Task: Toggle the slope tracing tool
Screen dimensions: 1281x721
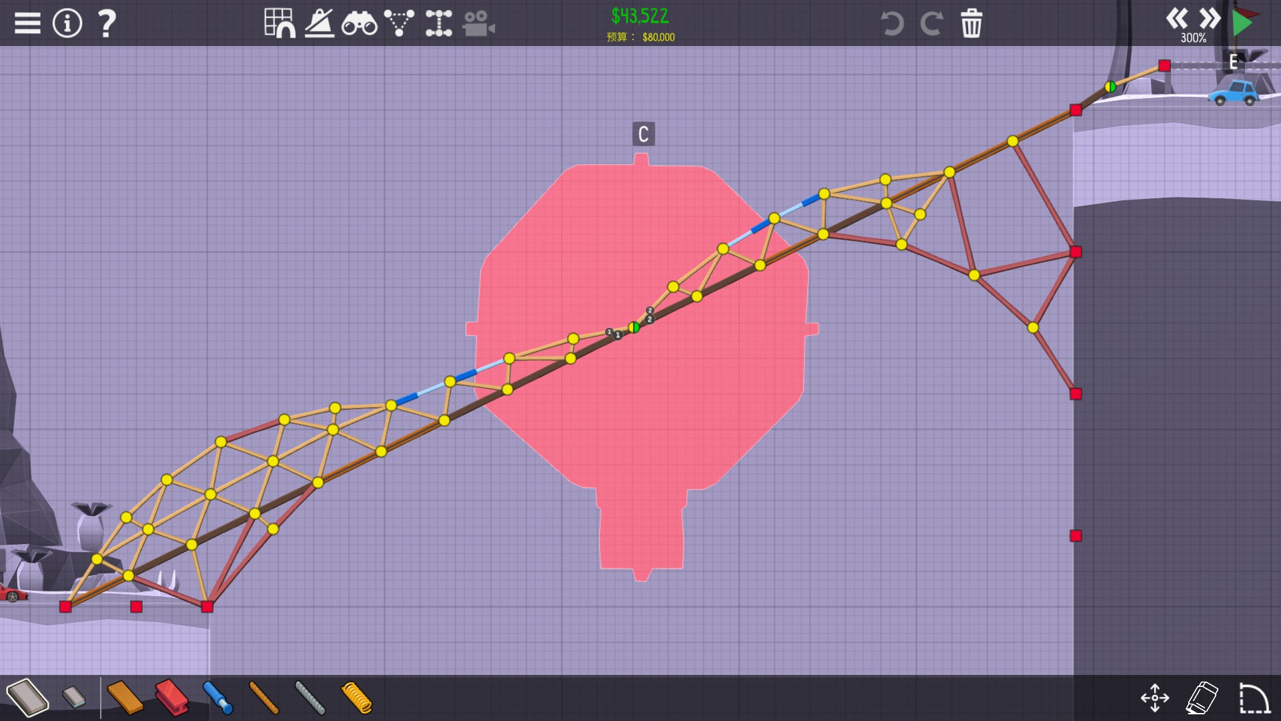Action: pos(320,23)
